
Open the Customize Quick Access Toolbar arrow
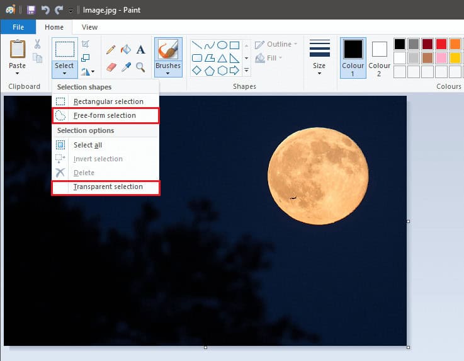coord(71,11)
